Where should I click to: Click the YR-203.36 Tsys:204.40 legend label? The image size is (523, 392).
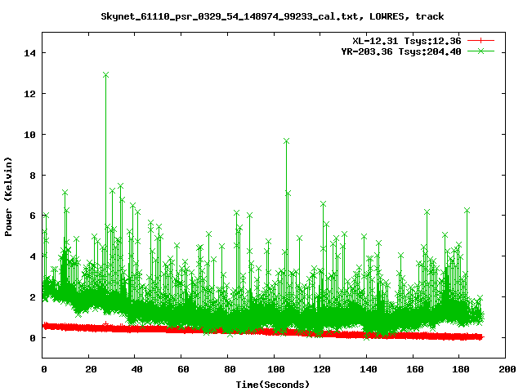[401, 51]
